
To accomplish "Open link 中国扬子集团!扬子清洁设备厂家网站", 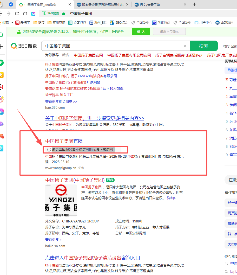I will (73, 82).
